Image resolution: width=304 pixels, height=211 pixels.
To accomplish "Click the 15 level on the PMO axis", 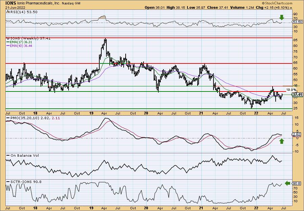I will click(x=296, y=118).
